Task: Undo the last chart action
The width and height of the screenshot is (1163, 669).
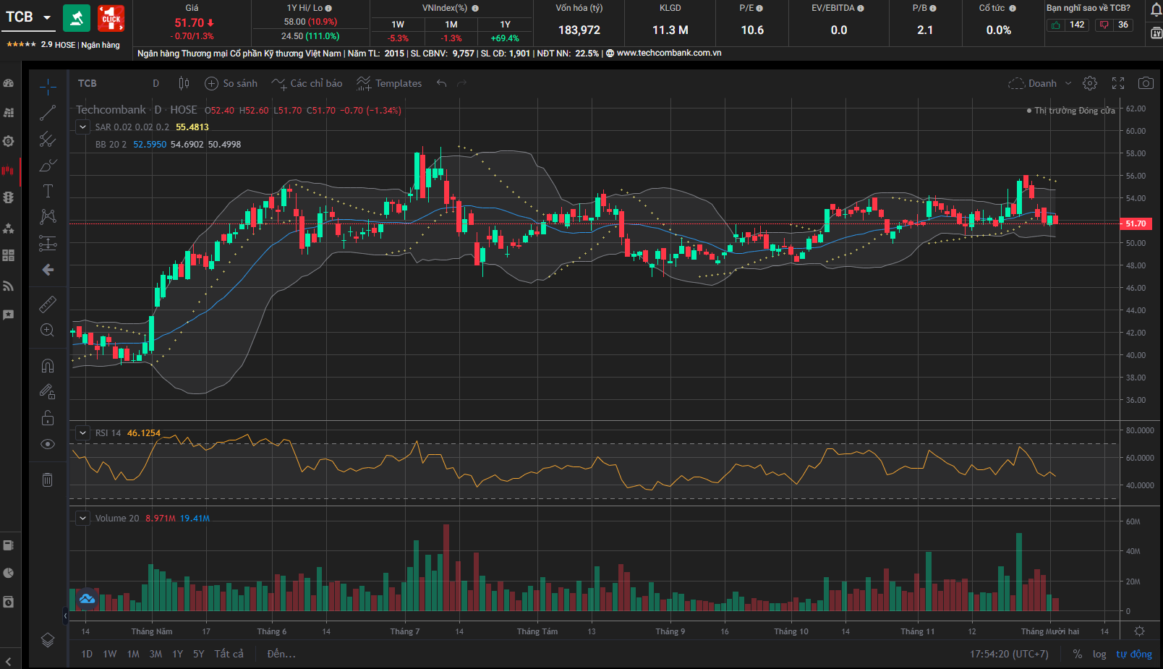Action: pos(441,83)
